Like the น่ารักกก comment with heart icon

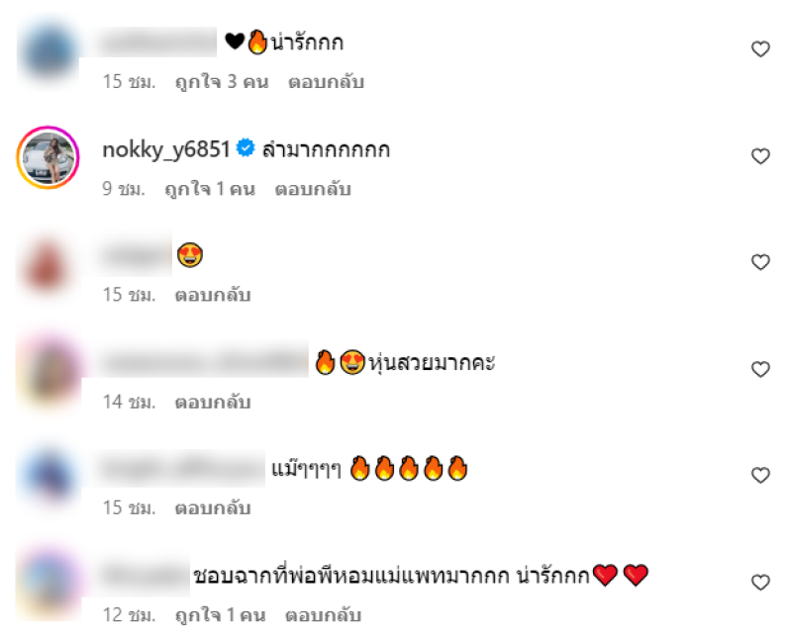tap(760, 48)
